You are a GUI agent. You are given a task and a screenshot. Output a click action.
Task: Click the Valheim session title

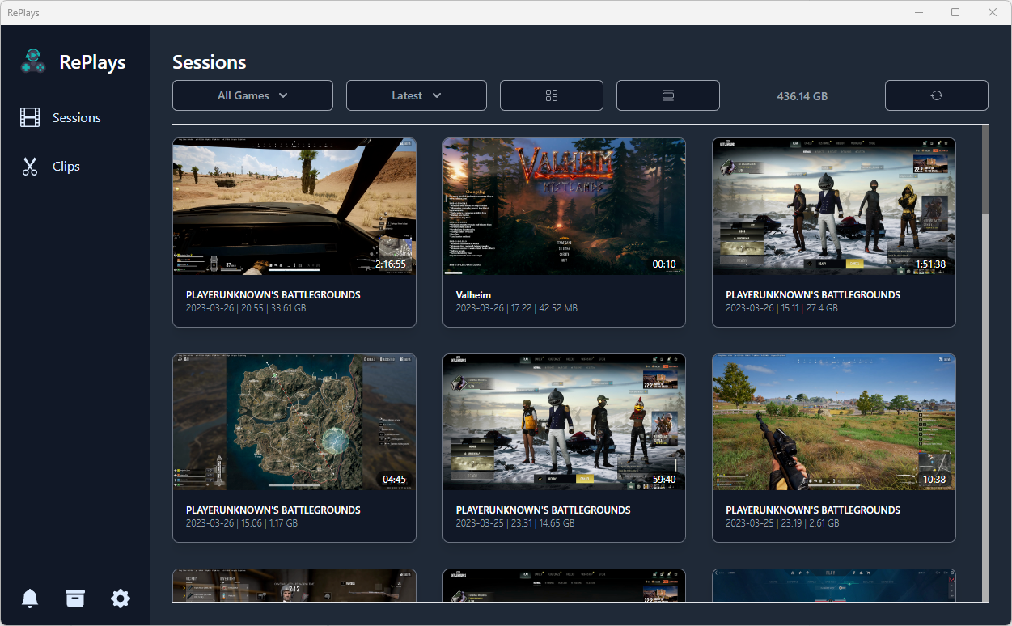[473, 295]
